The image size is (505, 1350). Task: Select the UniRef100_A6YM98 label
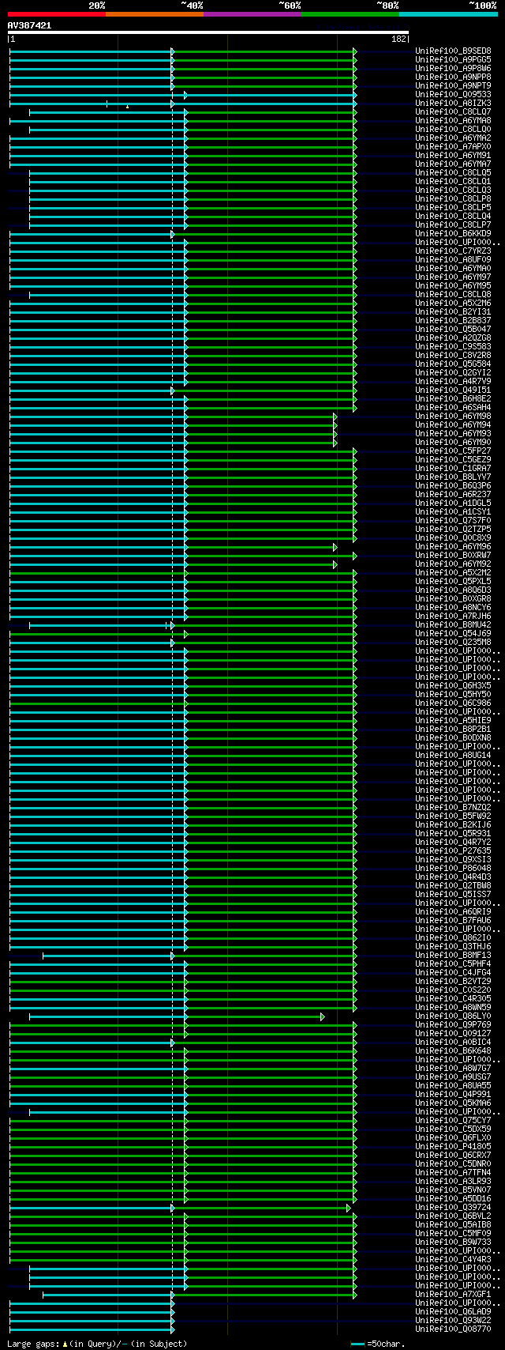click(453, 417)
